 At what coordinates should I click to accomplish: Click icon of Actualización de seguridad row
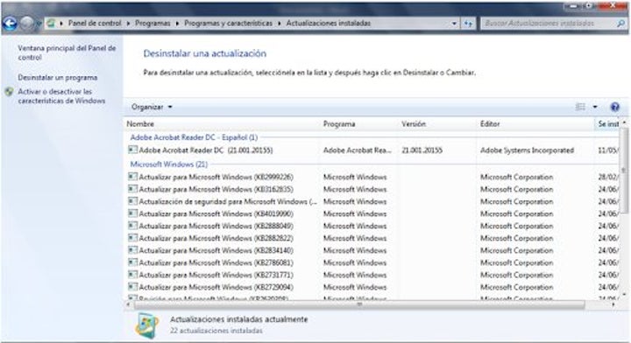[x=132, y=201]
